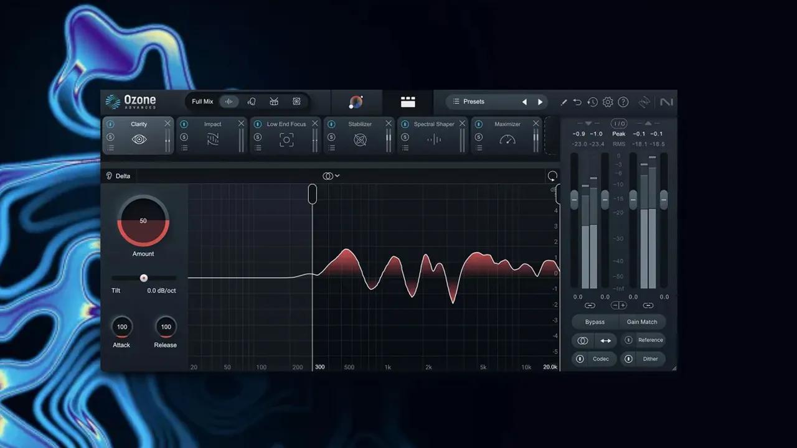The height and width of the screenshot is (448, 797).
Task: Toggle Stabilizer module power button
Action: coord(331,124)
